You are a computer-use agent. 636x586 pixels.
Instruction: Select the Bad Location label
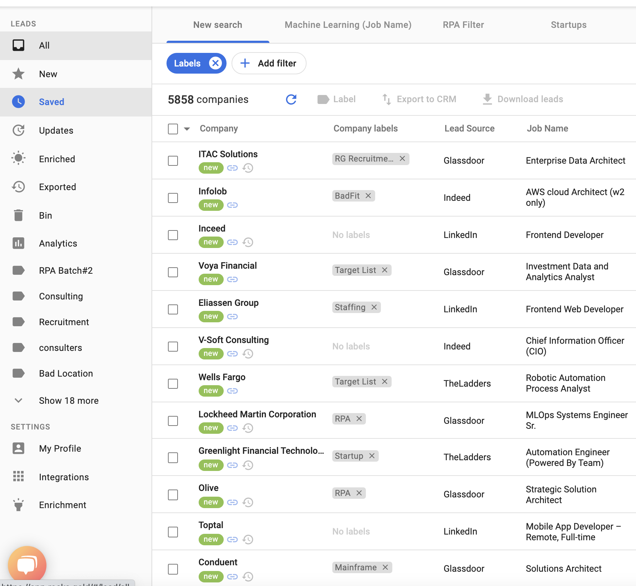tap(76, 373)
